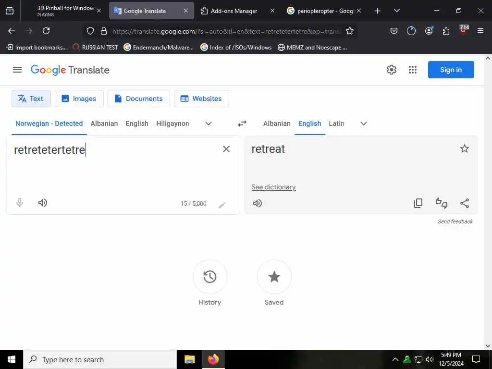492x369 pixels.
Task: Choose Albanian as target language
Action: pos(277,123)
